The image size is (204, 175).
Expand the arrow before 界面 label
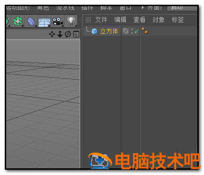click(x=143, y=8)
